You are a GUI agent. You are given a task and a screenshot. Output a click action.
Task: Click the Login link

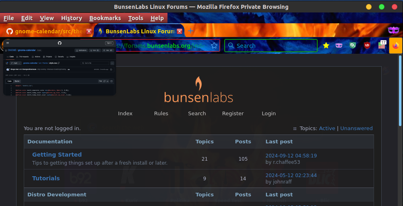[x=269, y=114]
